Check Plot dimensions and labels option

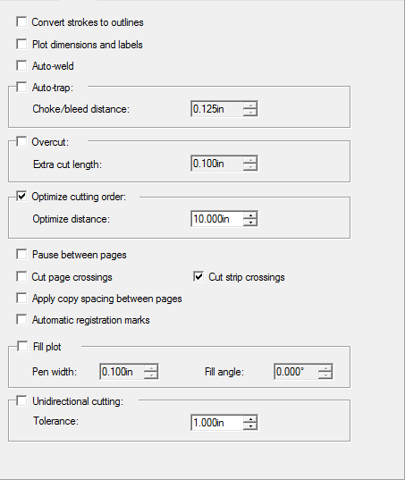pyautogui.click(x=21, y=44)
